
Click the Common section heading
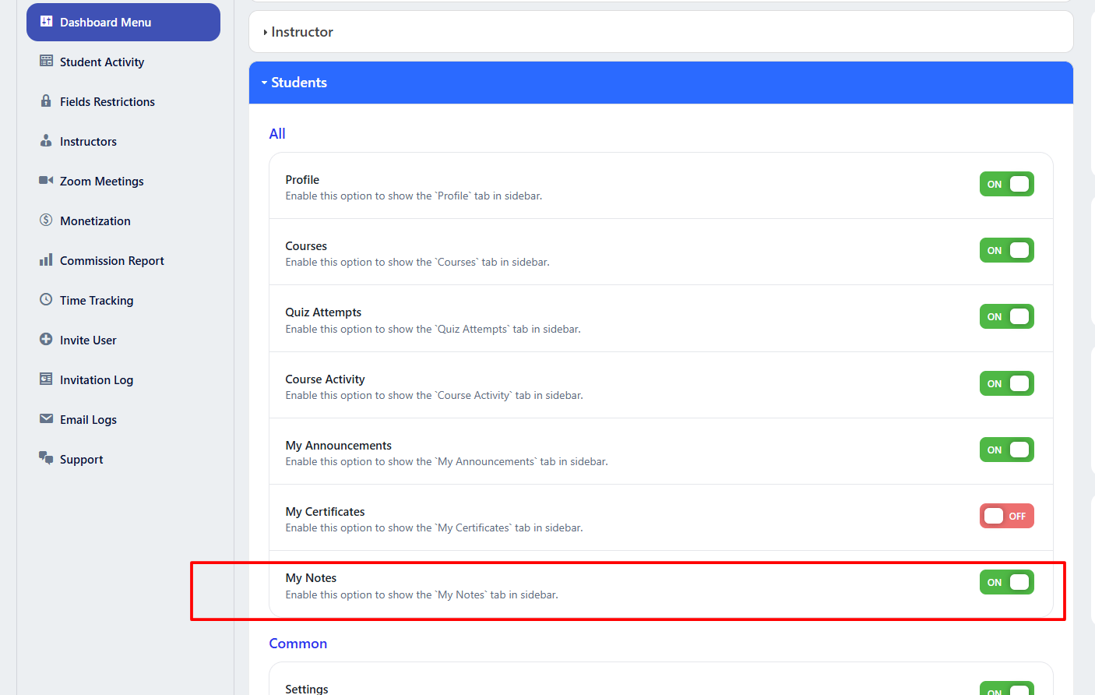point(298,644)
